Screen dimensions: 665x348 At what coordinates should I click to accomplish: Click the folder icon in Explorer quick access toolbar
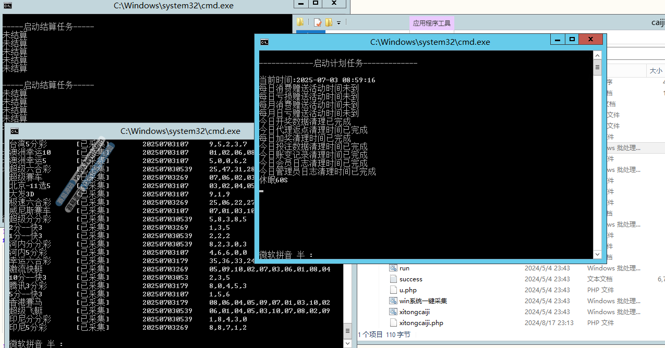point(300,22)
